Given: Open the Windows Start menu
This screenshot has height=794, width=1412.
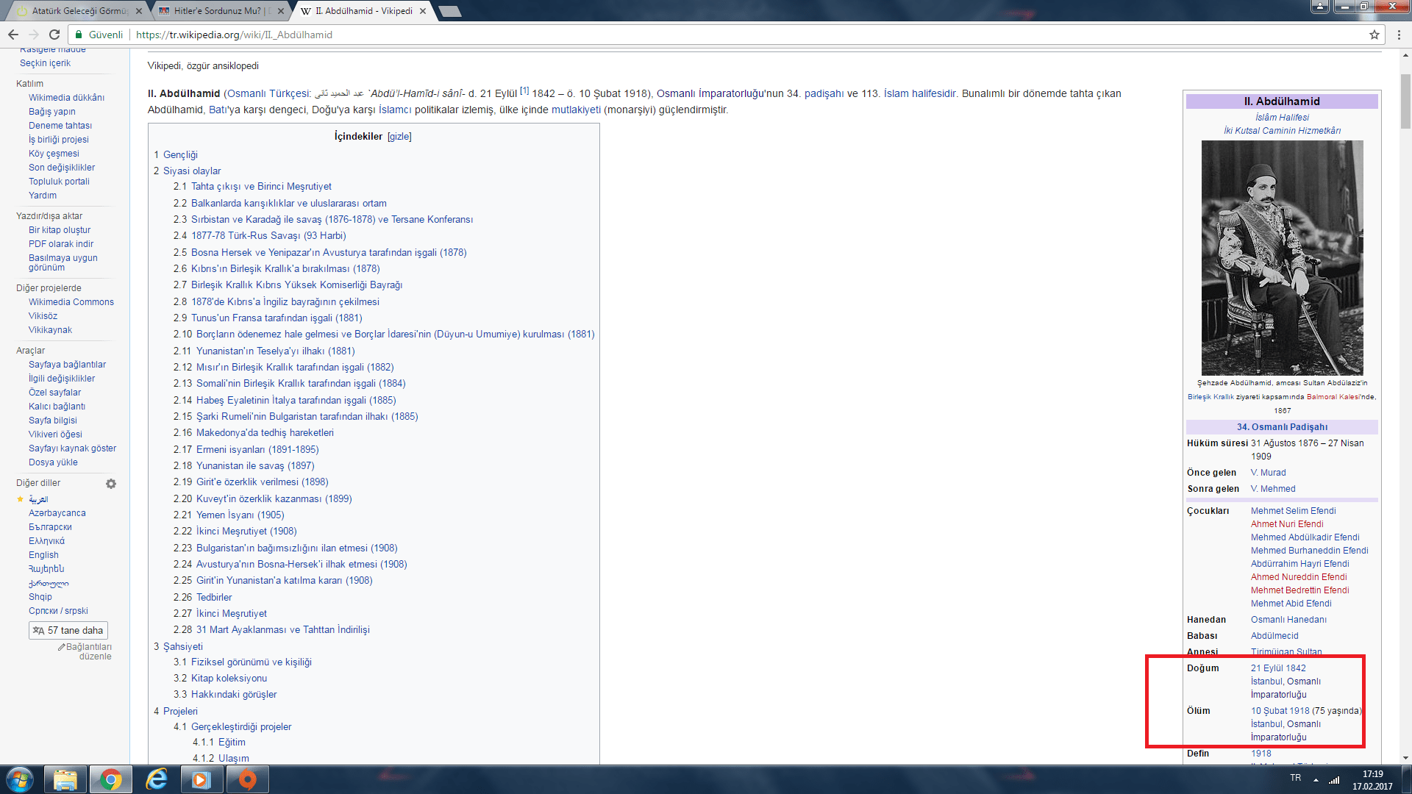Looking at the screenshot, I should click(20, 779).
